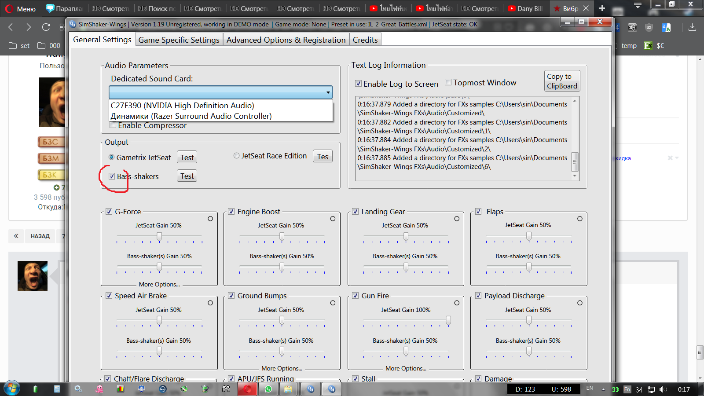Image resolution: width=704 pixels, height=396 pixels.
Task: Open the browser downloads arrow icon
Action: coord(692,27)
